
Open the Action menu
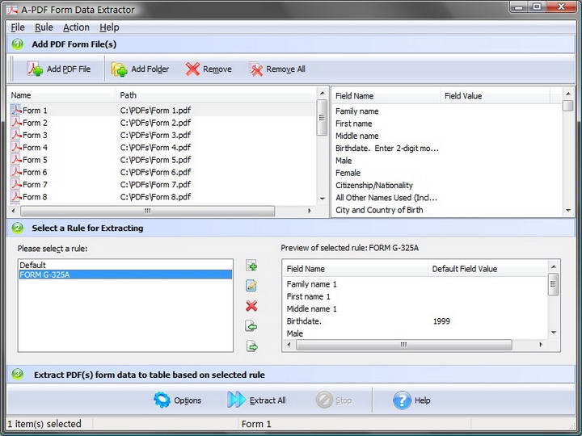point(76,27)
